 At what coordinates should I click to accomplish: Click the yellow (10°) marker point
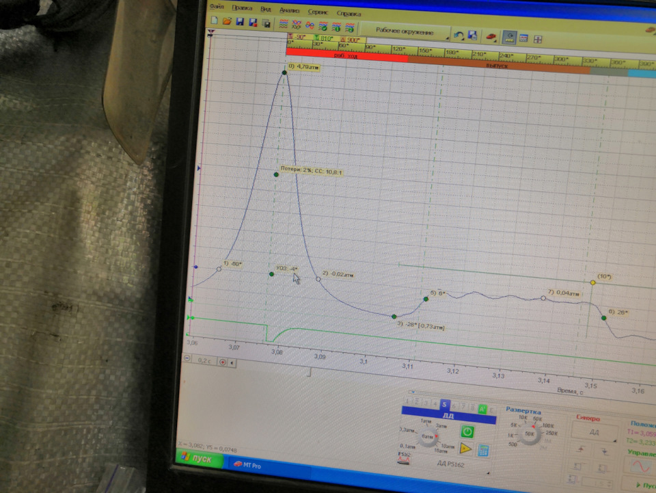tap(593, 283)
